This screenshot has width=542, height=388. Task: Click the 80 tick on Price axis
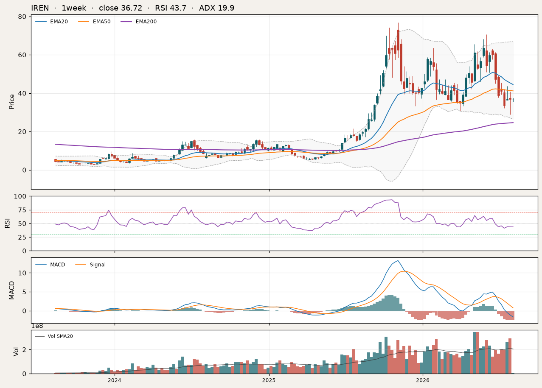point(22,17)
